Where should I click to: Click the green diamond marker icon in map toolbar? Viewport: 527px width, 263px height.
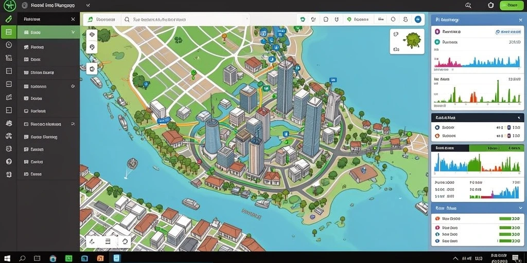point(349,20)
